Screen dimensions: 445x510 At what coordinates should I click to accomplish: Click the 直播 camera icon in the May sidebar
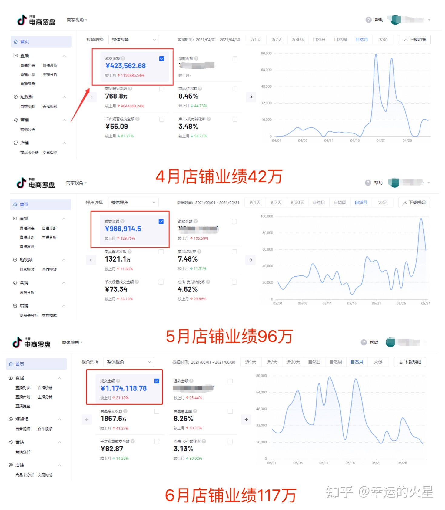(15, 219)
